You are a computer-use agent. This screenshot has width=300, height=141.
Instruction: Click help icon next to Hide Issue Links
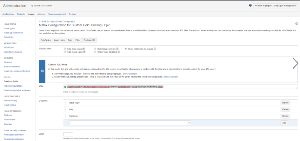pyautogui.click(x=84, y=52)
